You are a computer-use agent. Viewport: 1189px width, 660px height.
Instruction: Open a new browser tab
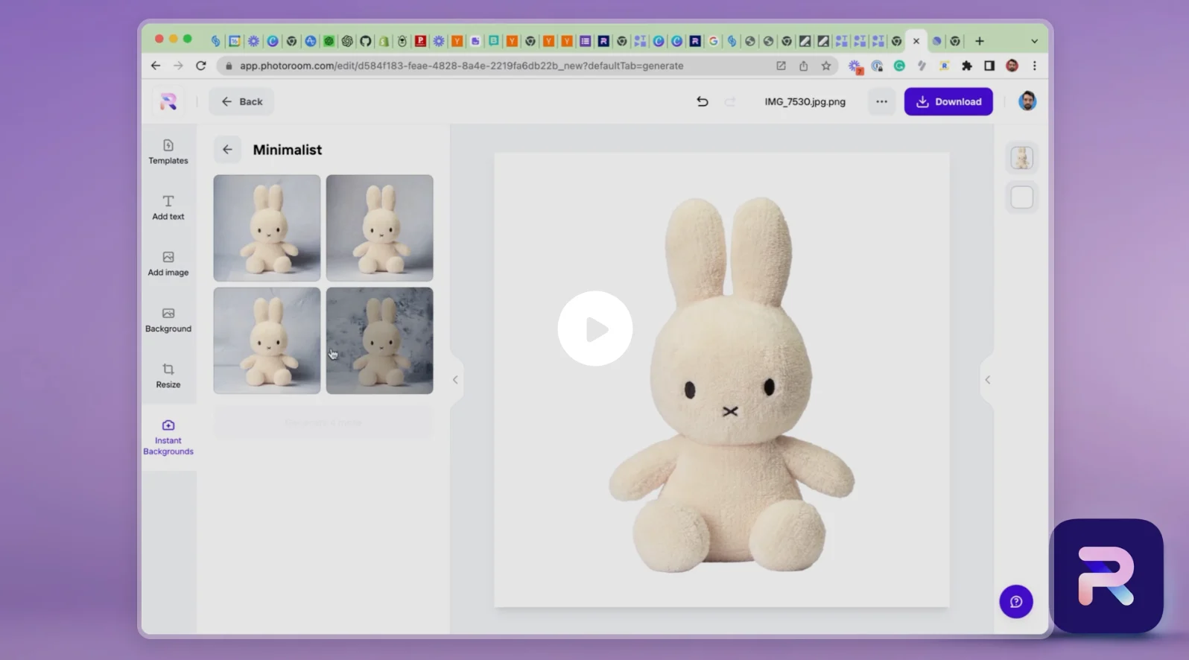tap(980, 41)
